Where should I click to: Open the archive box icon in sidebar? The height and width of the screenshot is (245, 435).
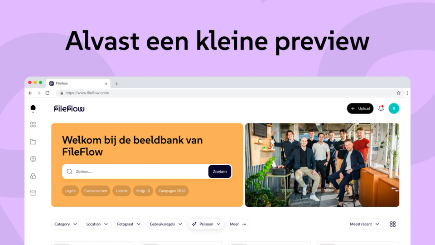pyautogui.click(x=33, y=193)
